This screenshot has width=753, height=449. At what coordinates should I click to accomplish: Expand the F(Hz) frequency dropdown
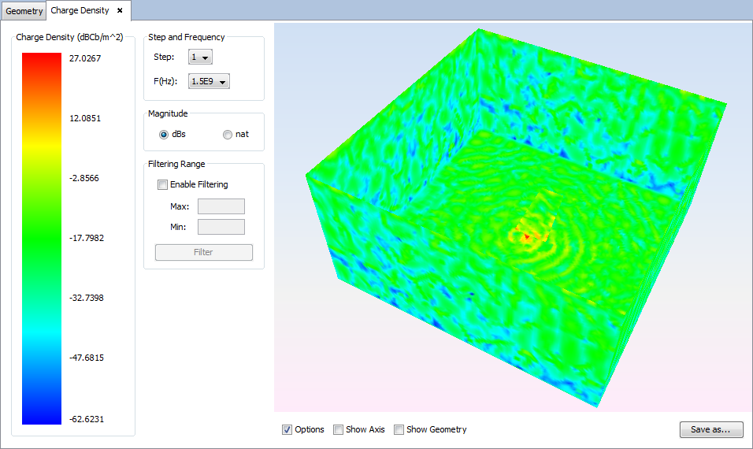[x=210, y=81]
